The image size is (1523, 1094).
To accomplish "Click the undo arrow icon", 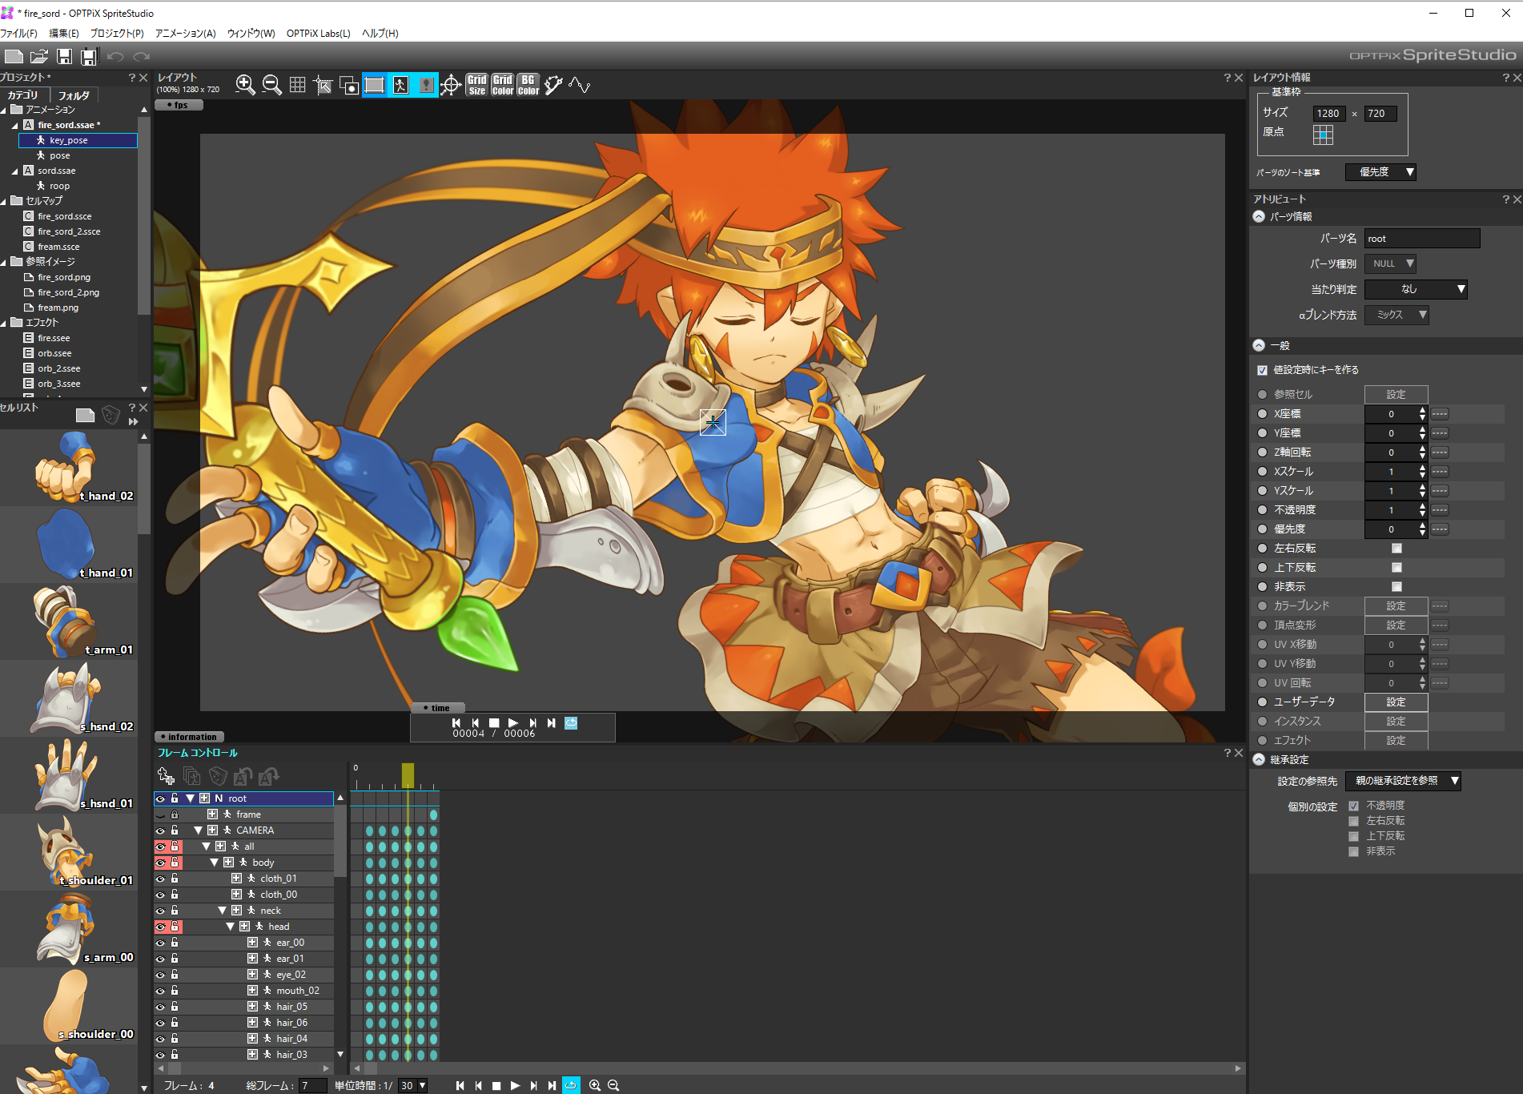I will [x=115, y=56].
